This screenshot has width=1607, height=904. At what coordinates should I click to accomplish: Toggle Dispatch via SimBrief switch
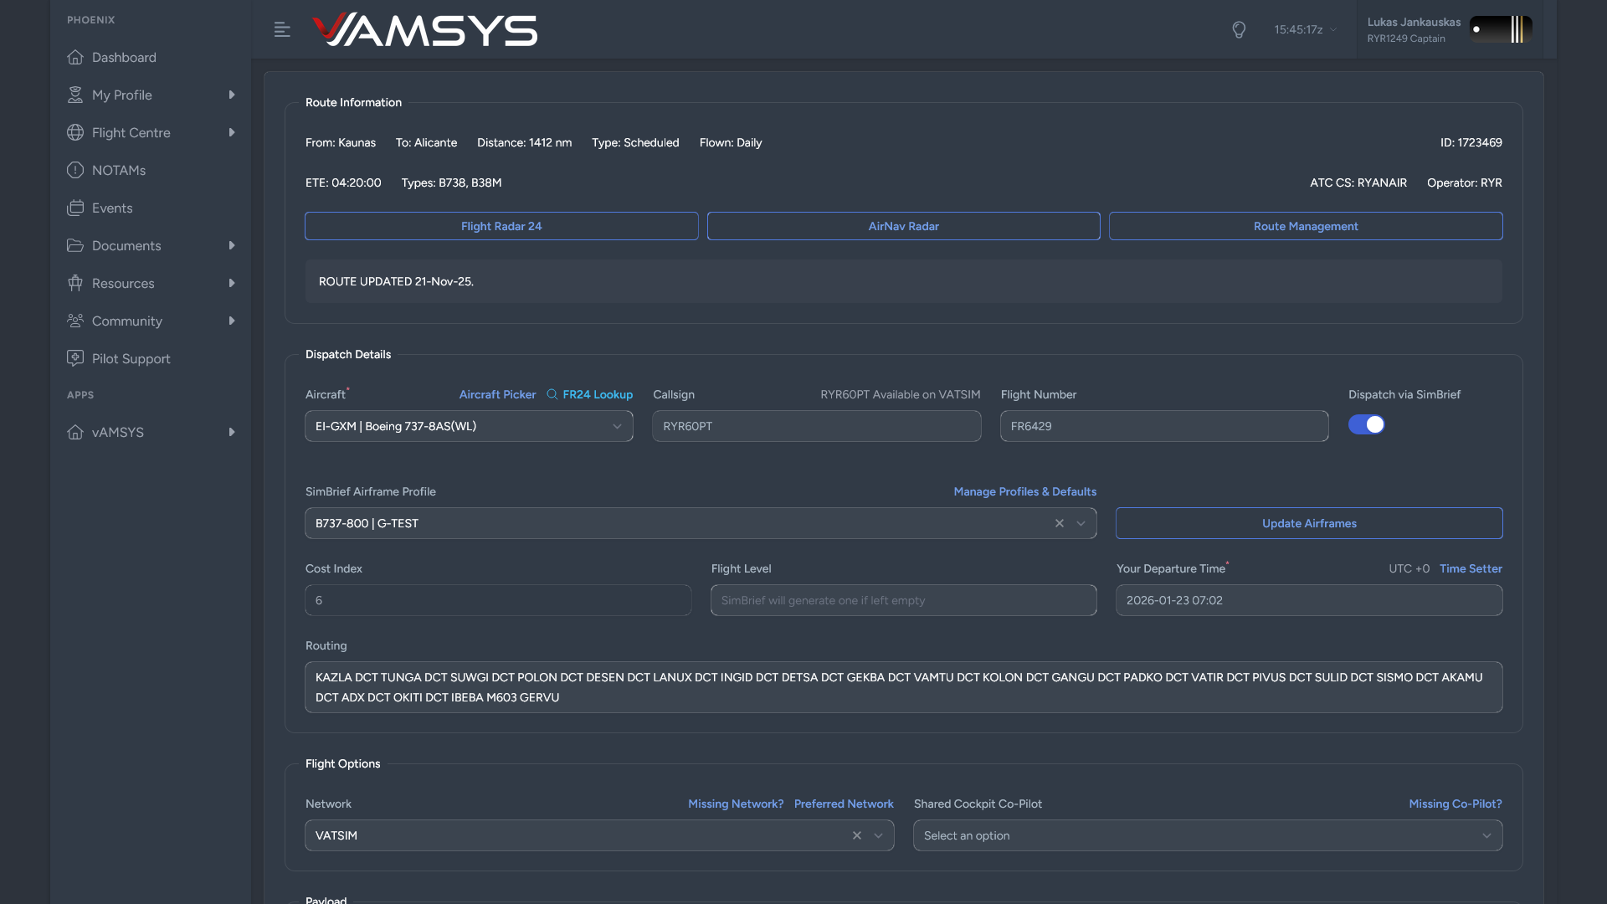tap(1366, 425)
